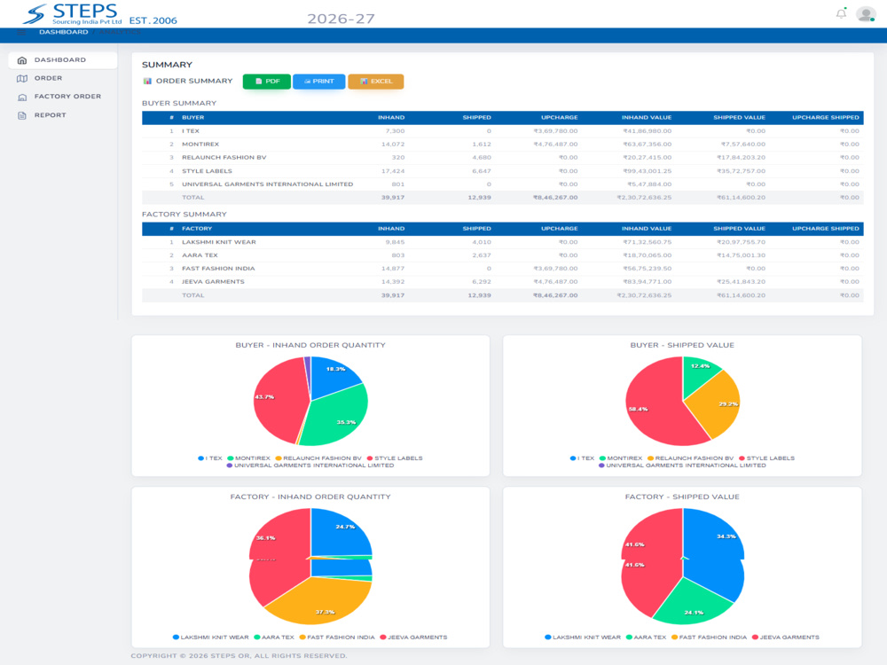Click FACTORY column header in Factory Summary
Viewport: 887px width, 665px height.
click(x=197, y=229)
